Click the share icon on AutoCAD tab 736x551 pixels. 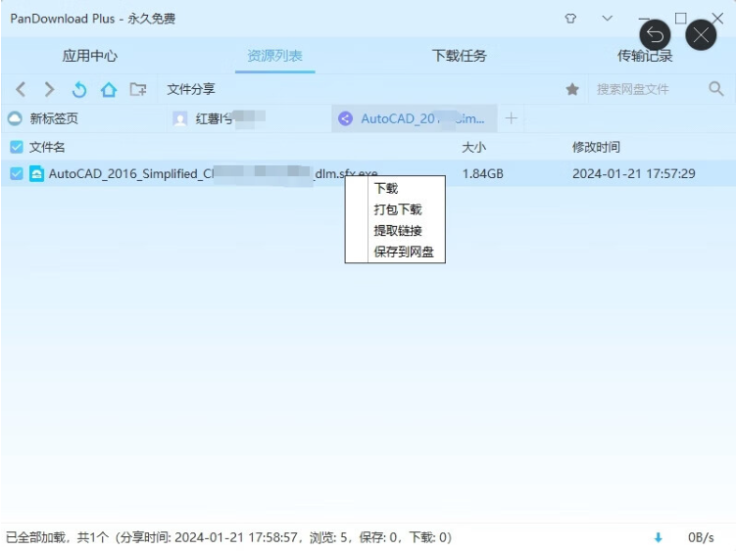pyautogui.click(x=346, y=118)
